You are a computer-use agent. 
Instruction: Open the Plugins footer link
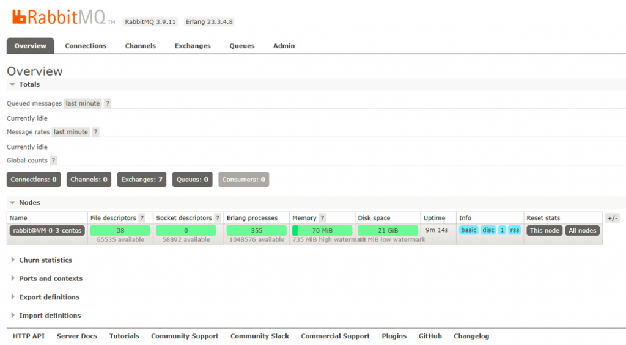tap(394, 336)
